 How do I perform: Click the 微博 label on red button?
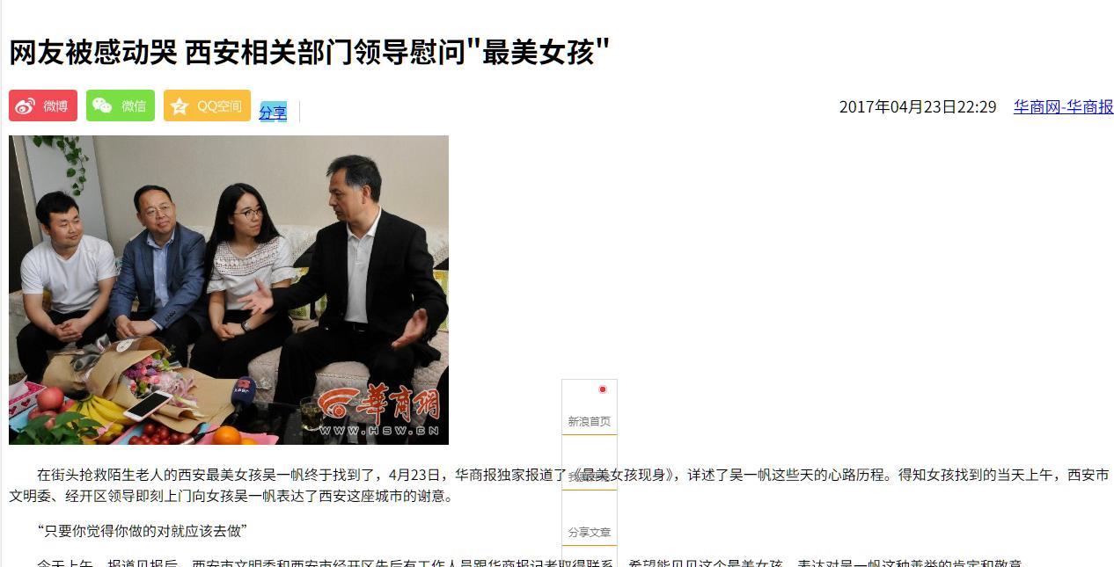55,106
